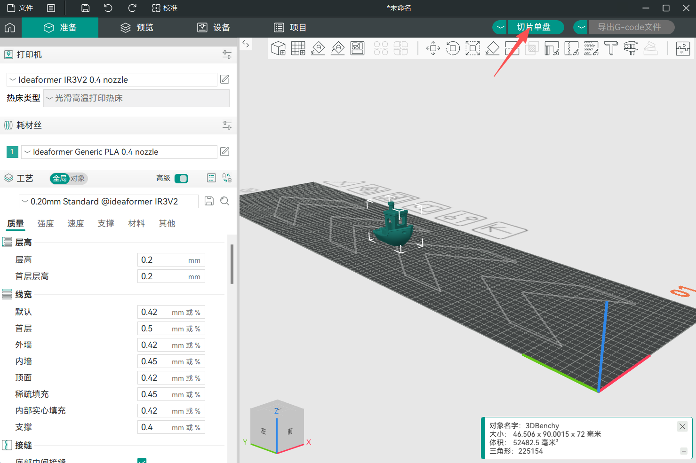Click the list icon beside 高级 toggle

211,178
